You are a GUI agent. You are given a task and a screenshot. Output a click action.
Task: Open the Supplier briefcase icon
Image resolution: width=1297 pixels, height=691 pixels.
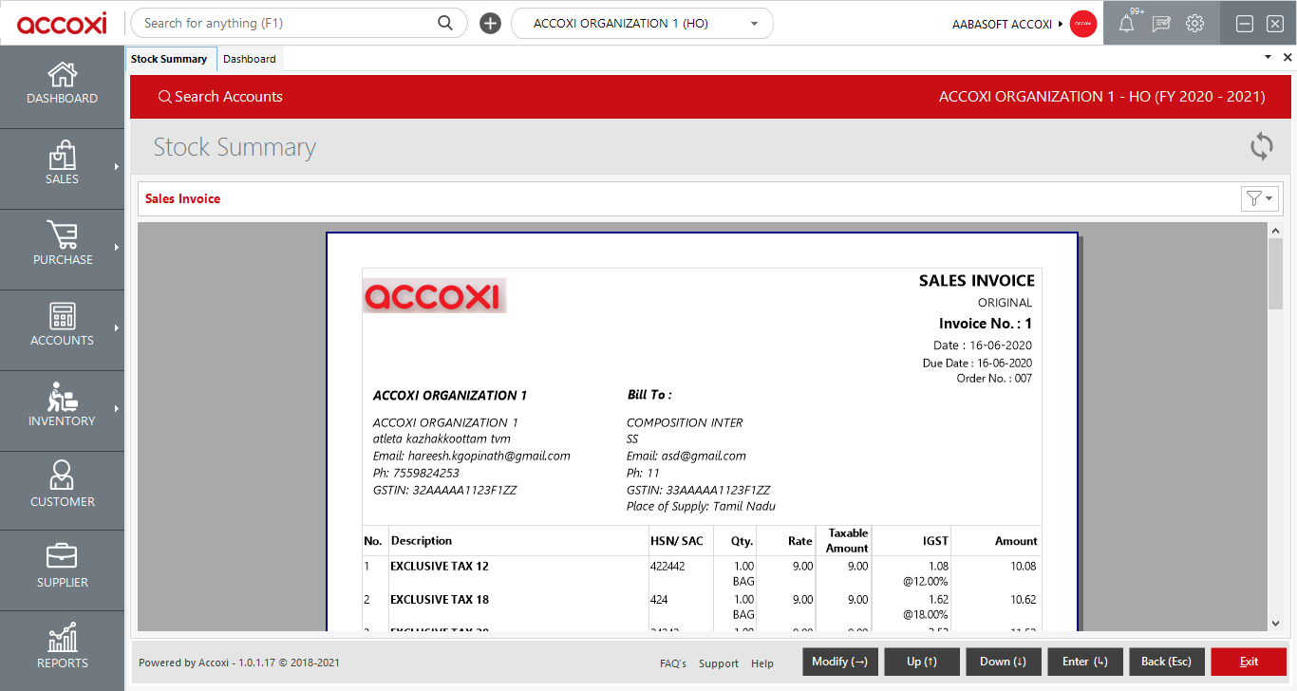click(62, 556)
